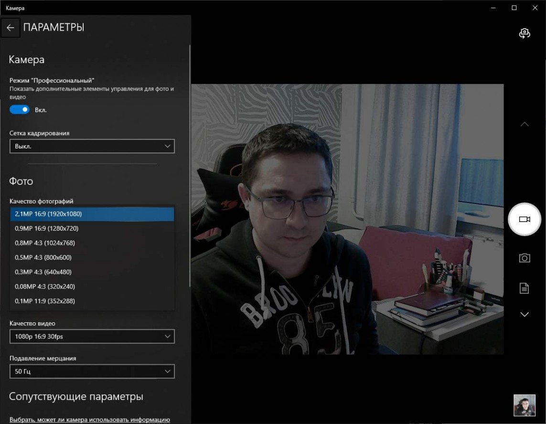Image resolution: width=546 pixels, height=424 pixels.
Task: Open the last captured photo thumbnail
Action: (x=524, y=405)
